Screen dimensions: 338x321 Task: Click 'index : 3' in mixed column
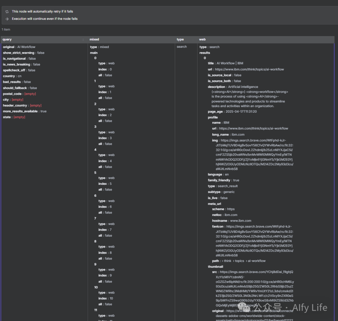[105, 138]
